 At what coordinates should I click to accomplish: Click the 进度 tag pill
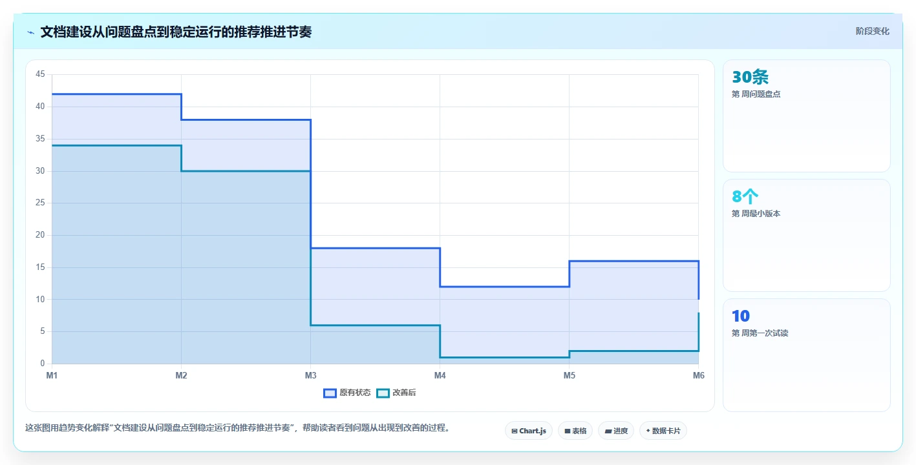[x=616, y=431]
